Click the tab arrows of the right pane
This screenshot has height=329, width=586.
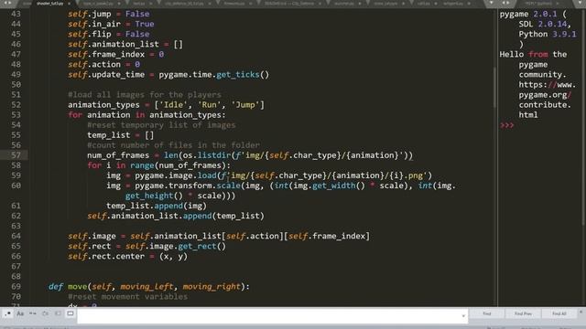coord(505,3)
